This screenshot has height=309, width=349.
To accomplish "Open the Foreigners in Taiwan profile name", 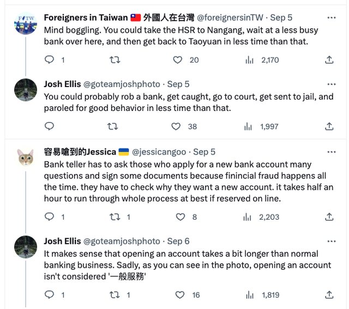I will (86, 17).
